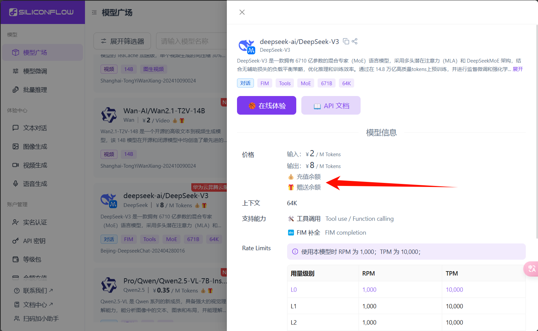Open 实名认证 in the sidebar

coord(42,222)
